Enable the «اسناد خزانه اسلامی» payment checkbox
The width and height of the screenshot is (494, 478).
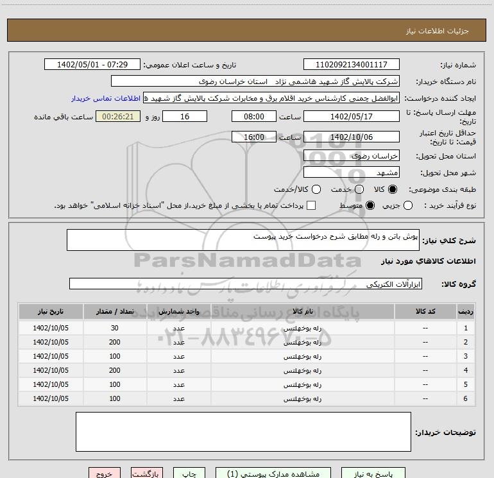pyautogui.click(x=311, y=205)
